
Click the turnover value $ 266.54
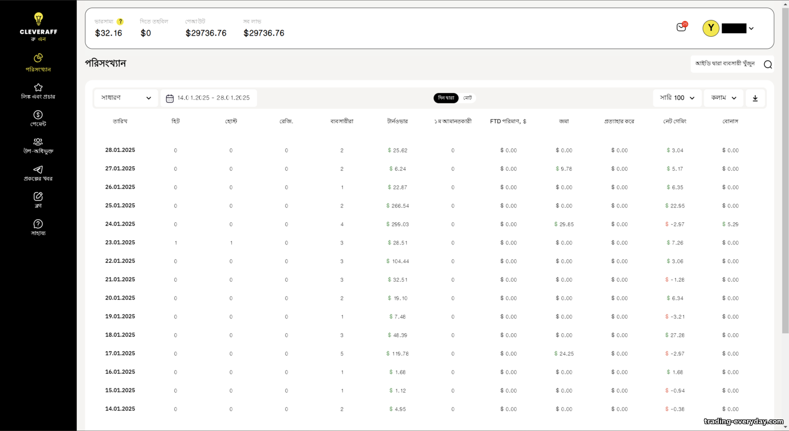[x=398, y=206]
